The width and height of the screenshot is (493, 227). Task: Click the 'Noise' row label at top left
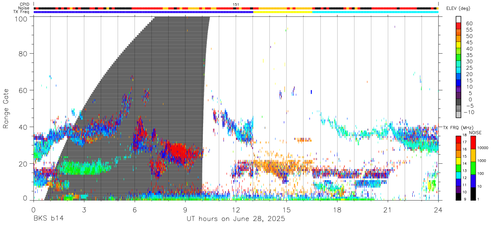tap(24, 8)
